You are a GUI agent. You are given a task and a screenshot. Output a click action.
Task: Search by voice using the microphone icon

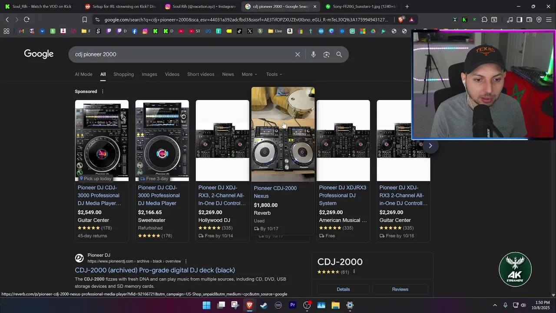pos(313,54)
